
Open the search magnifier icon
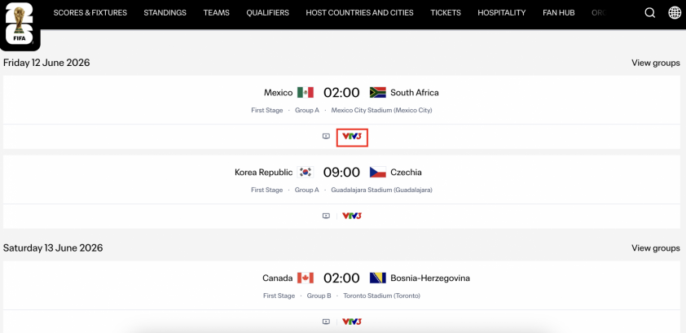click(x=649, y=13)
